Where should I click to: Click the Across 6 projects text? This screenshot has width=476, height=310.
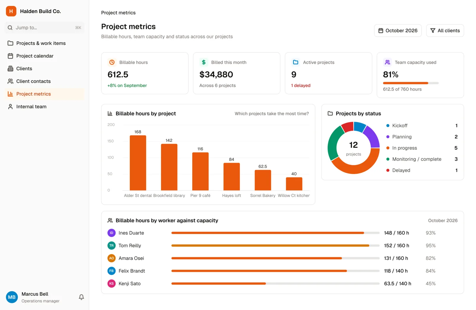(217, 86)
